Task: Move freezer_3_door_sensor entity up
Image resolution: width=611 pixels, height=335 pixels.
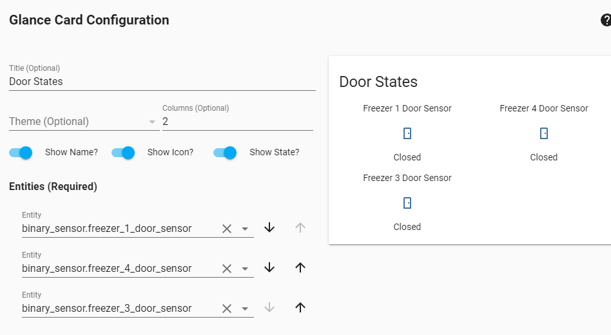Action: (x=300, y=307)
